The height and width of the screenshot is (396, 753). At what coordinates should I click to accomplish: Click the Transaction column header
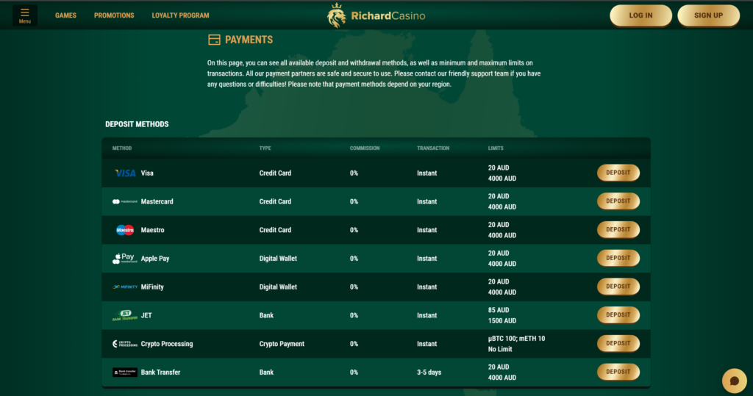tap(433, 148)
